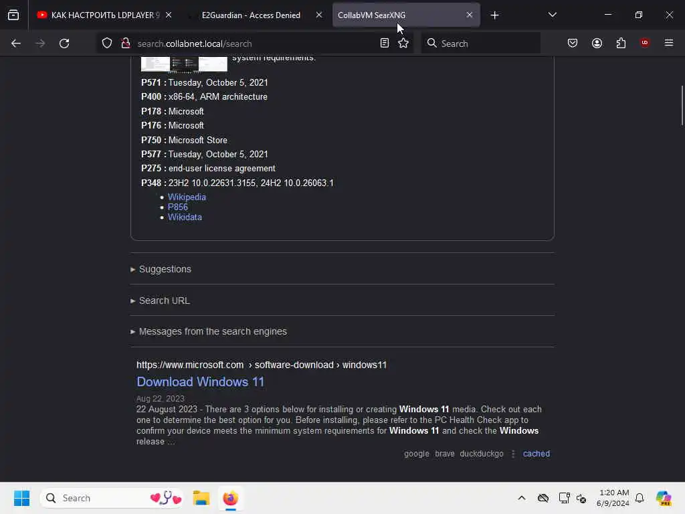Click the google engine label
The image size is (685, 514).
click(416, 454)
